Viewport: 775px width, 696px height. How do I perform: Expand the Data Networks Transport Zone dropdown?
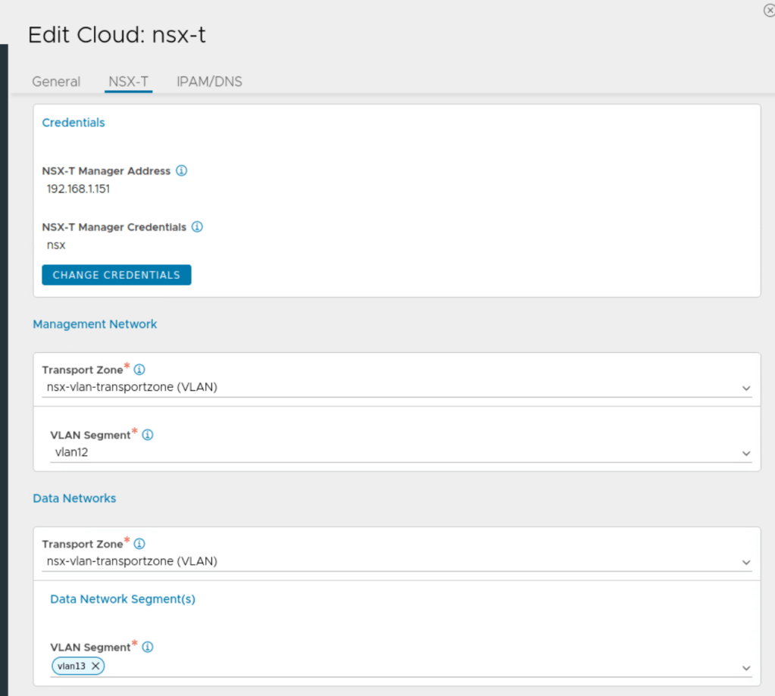click(x=746, y=562)
